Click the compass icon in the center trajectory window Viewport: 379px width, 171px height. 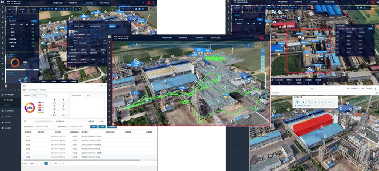pyautogui.click(x=265, y=44)
